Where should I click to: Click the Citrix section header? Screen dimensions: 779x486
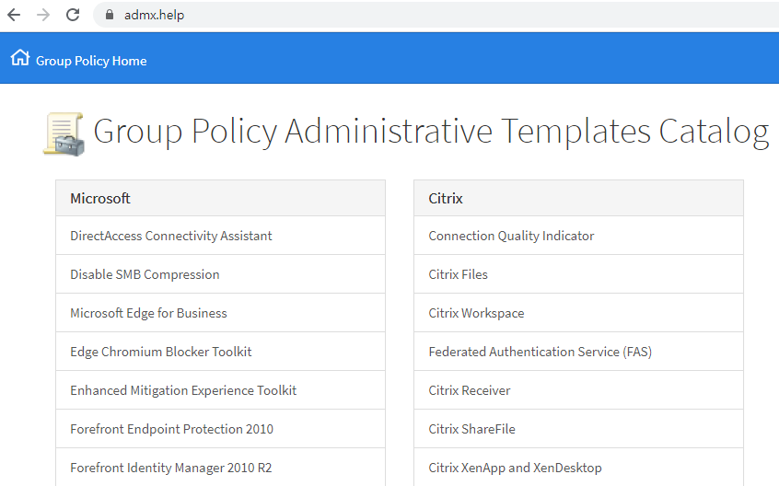579,198
